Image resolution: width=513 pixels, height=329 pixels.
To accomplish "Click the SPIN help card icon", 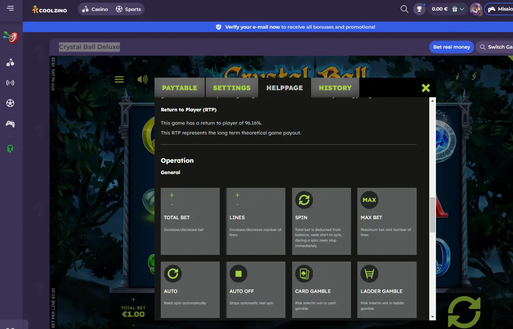I will (304, 200).
